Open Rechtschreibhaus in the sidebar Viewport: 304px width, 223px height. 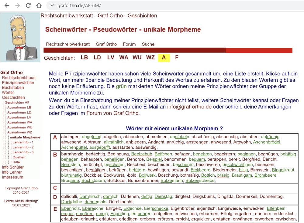point(18,78)
